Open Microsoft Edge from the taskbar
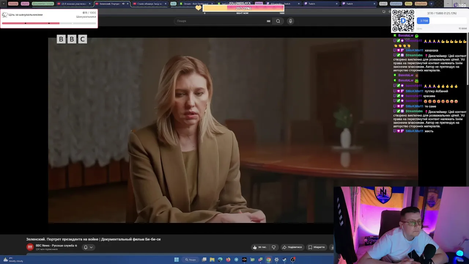This screenshot has width=469, height=264. click(220, 260)
